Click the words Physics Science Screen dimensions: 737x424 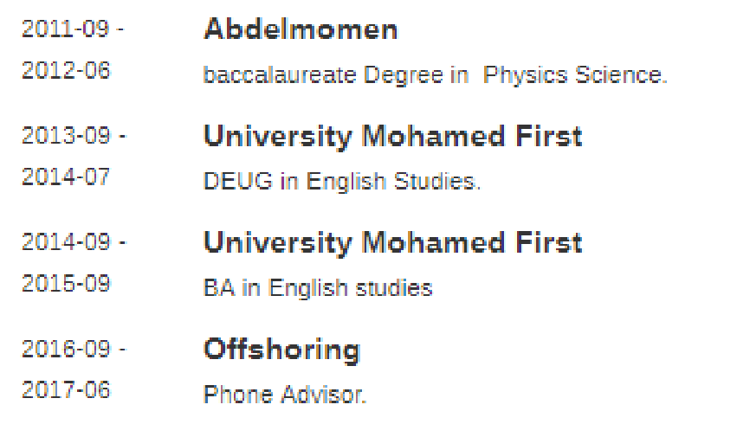[574, 75]
